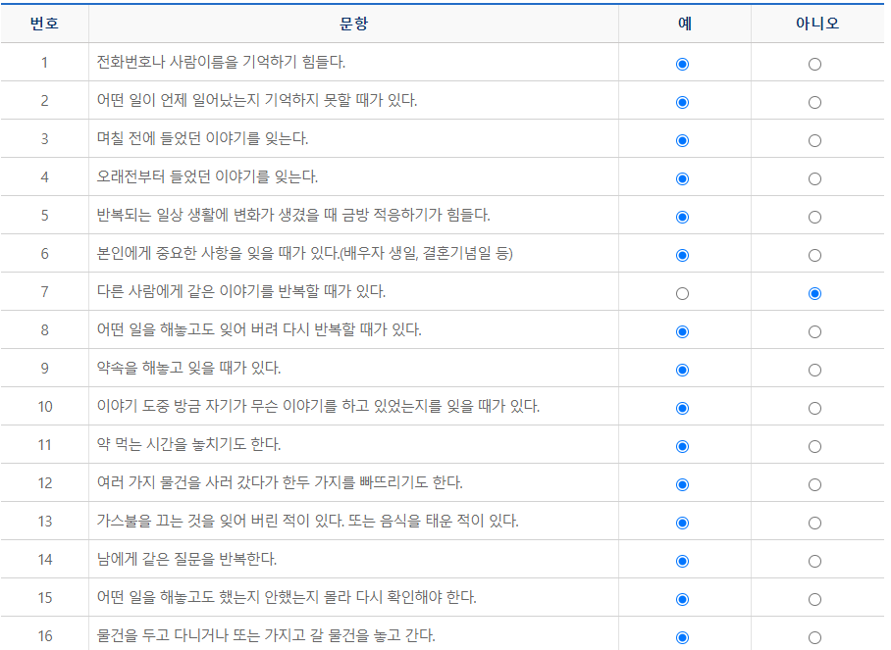The image size is (891, 650).
Task: Select 아니오 for question 1
Action: click(x=814, y=64)
